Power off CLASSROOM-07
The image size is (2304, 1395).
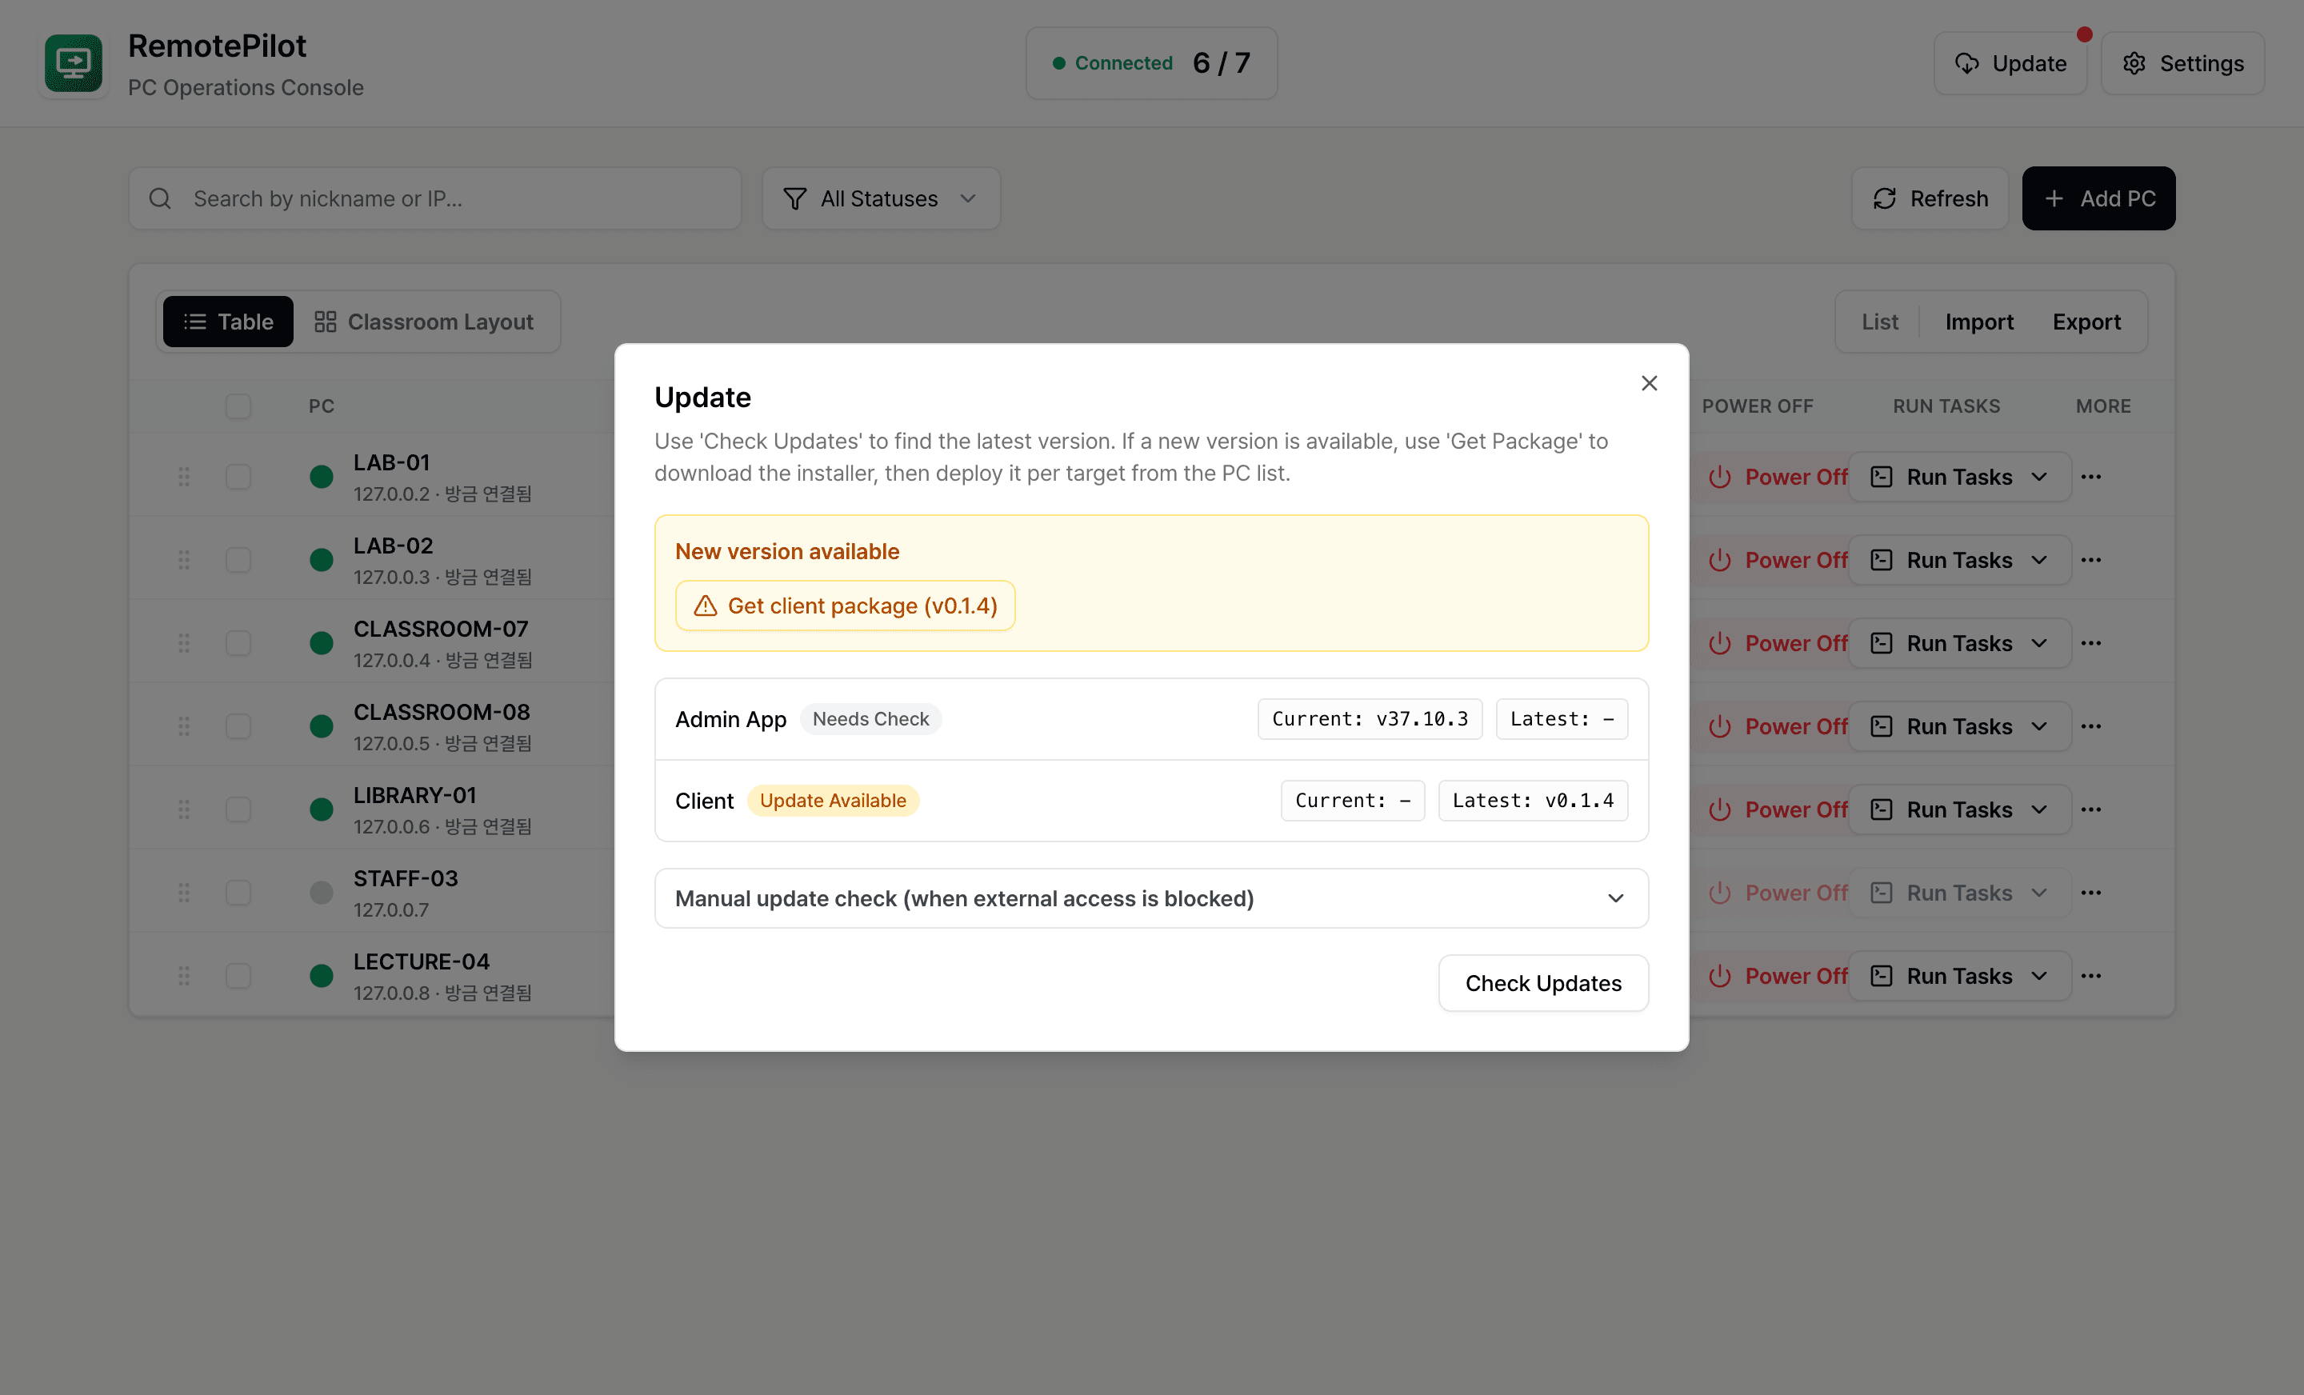click(x=1777, y=643)
